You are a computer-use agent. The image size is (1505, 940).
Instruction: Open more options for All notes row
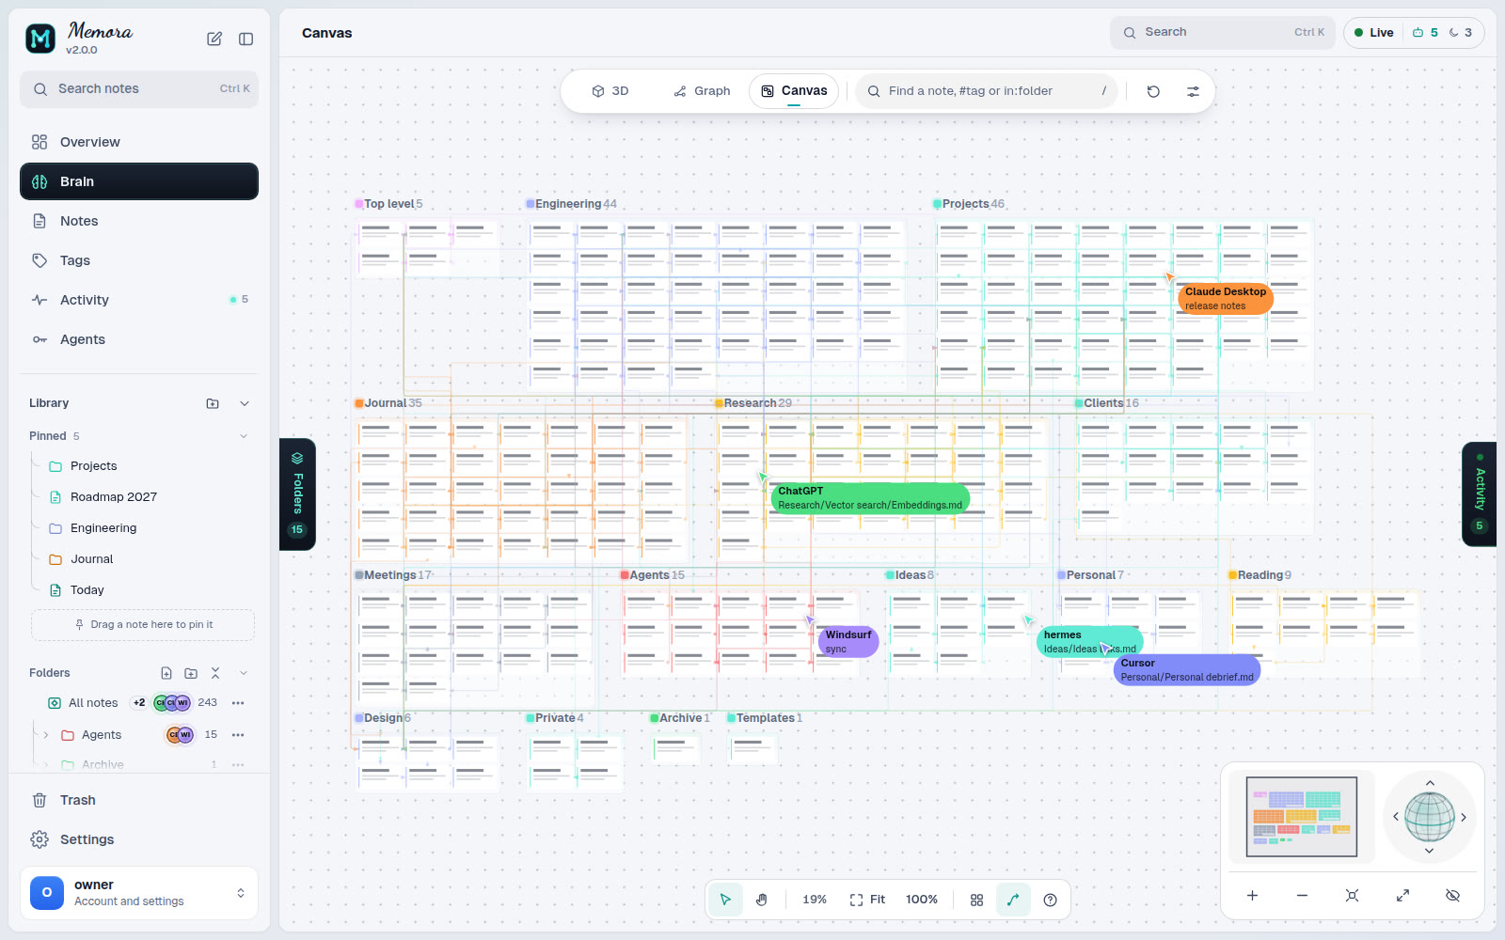[x=238, y=703]
